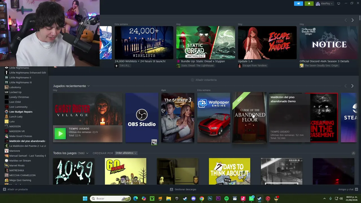Click Añadir un producto at bottom left
This screenshot has height=203, width=361.
coord(16,189)
